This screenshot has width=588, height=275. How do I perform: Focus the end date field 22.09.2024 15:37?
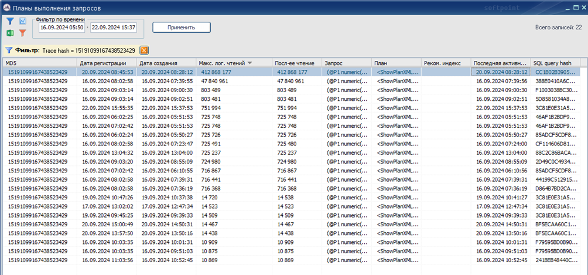[x=113, y=27]
